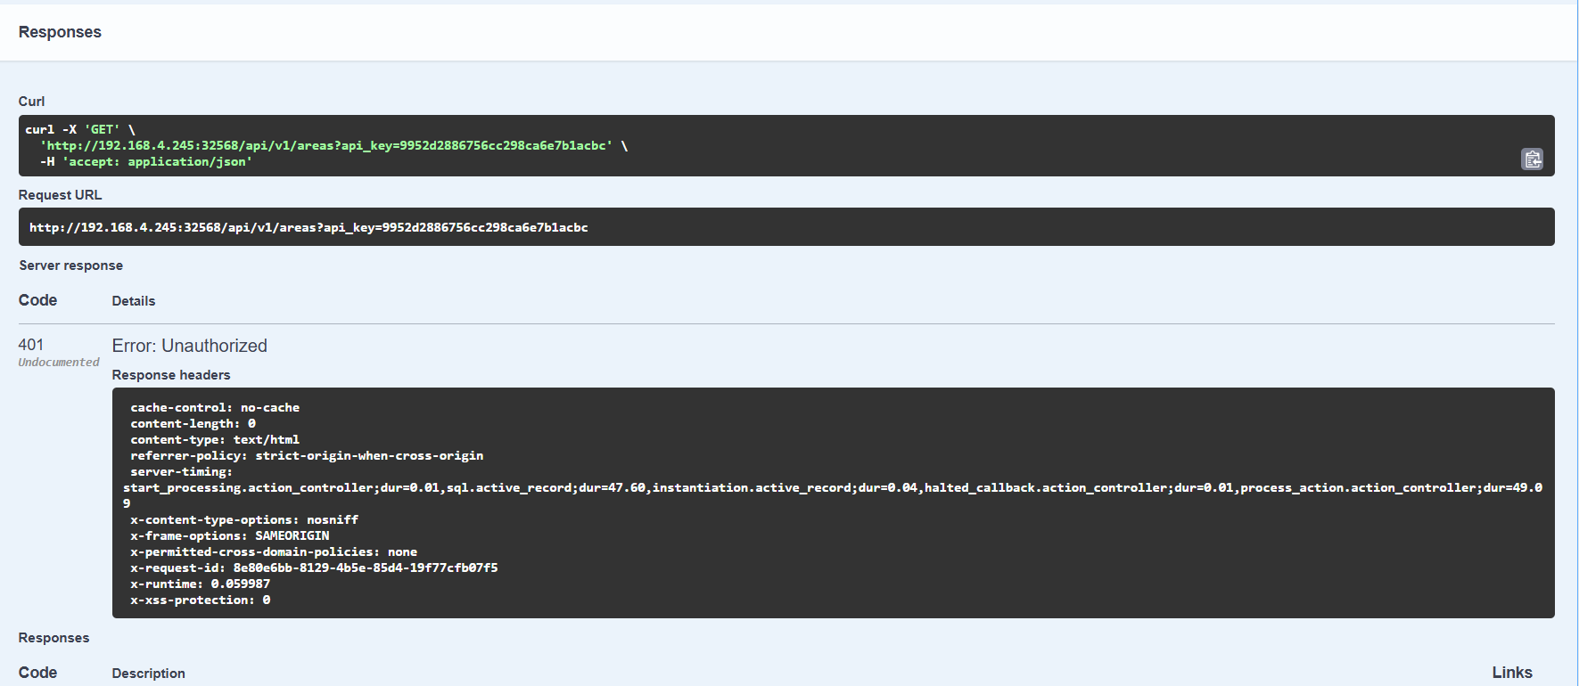Click the accept: application/json header line
Screen dimensions: 1579x686
[157, 161]
